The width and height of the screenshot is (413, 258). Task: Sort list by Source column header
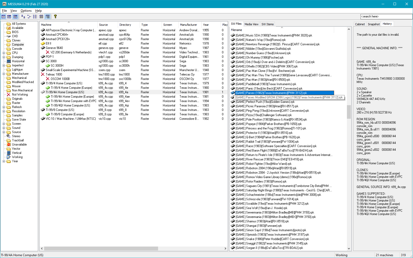click(x=107, y=25)
